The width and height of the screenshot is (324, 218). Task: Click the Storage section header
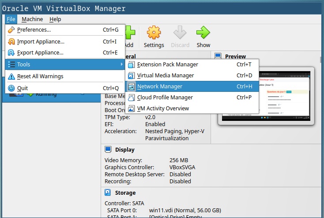point(125,193)
